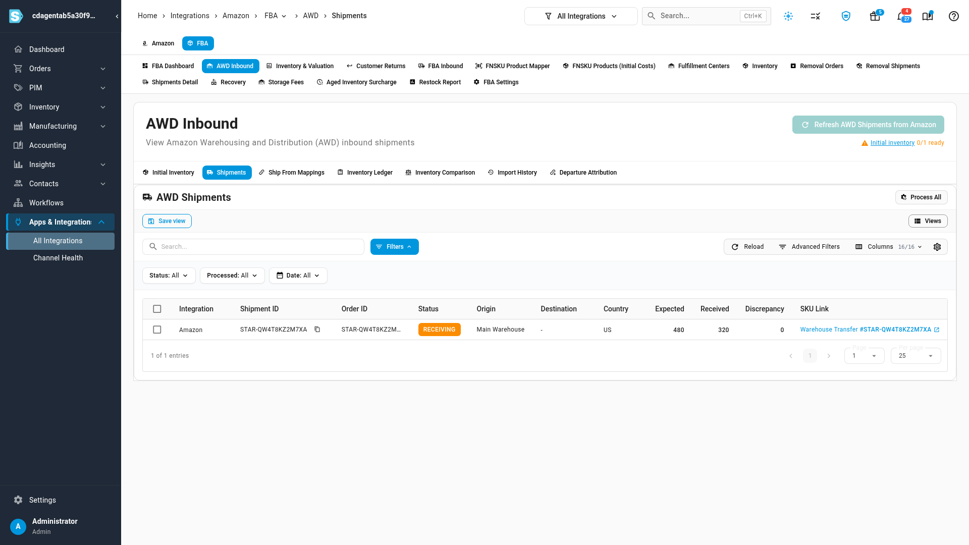Follow the Initial inventory link
Screen dimensions: 969x545
coord(892,143)
